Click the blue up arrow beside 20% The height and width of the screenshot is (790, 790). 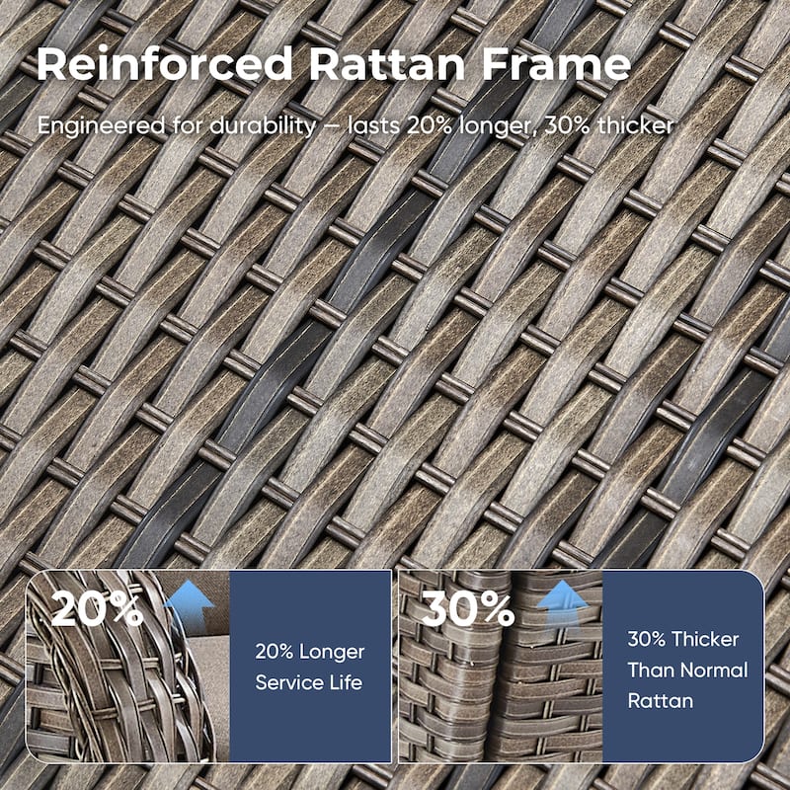coord(190,605)
